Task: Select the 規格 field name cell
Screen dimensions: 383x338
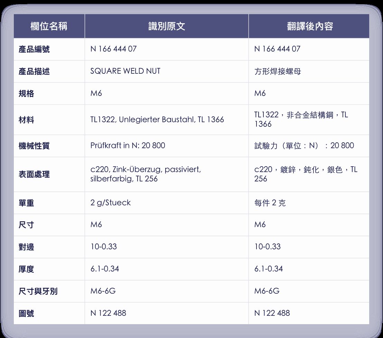Action: 49,94
